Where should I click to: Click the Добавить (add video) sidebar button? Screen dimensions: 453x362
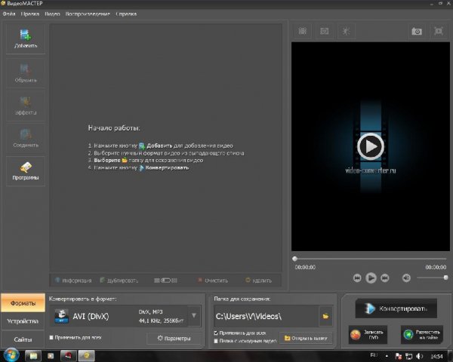point(26,39)
